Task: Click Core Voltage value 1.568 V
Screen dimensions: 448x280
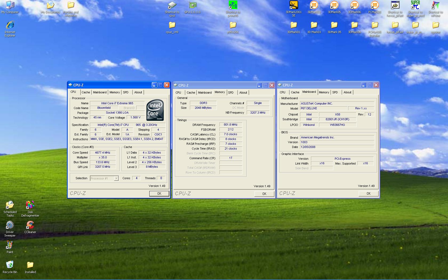Action: [x=135, y=117]
